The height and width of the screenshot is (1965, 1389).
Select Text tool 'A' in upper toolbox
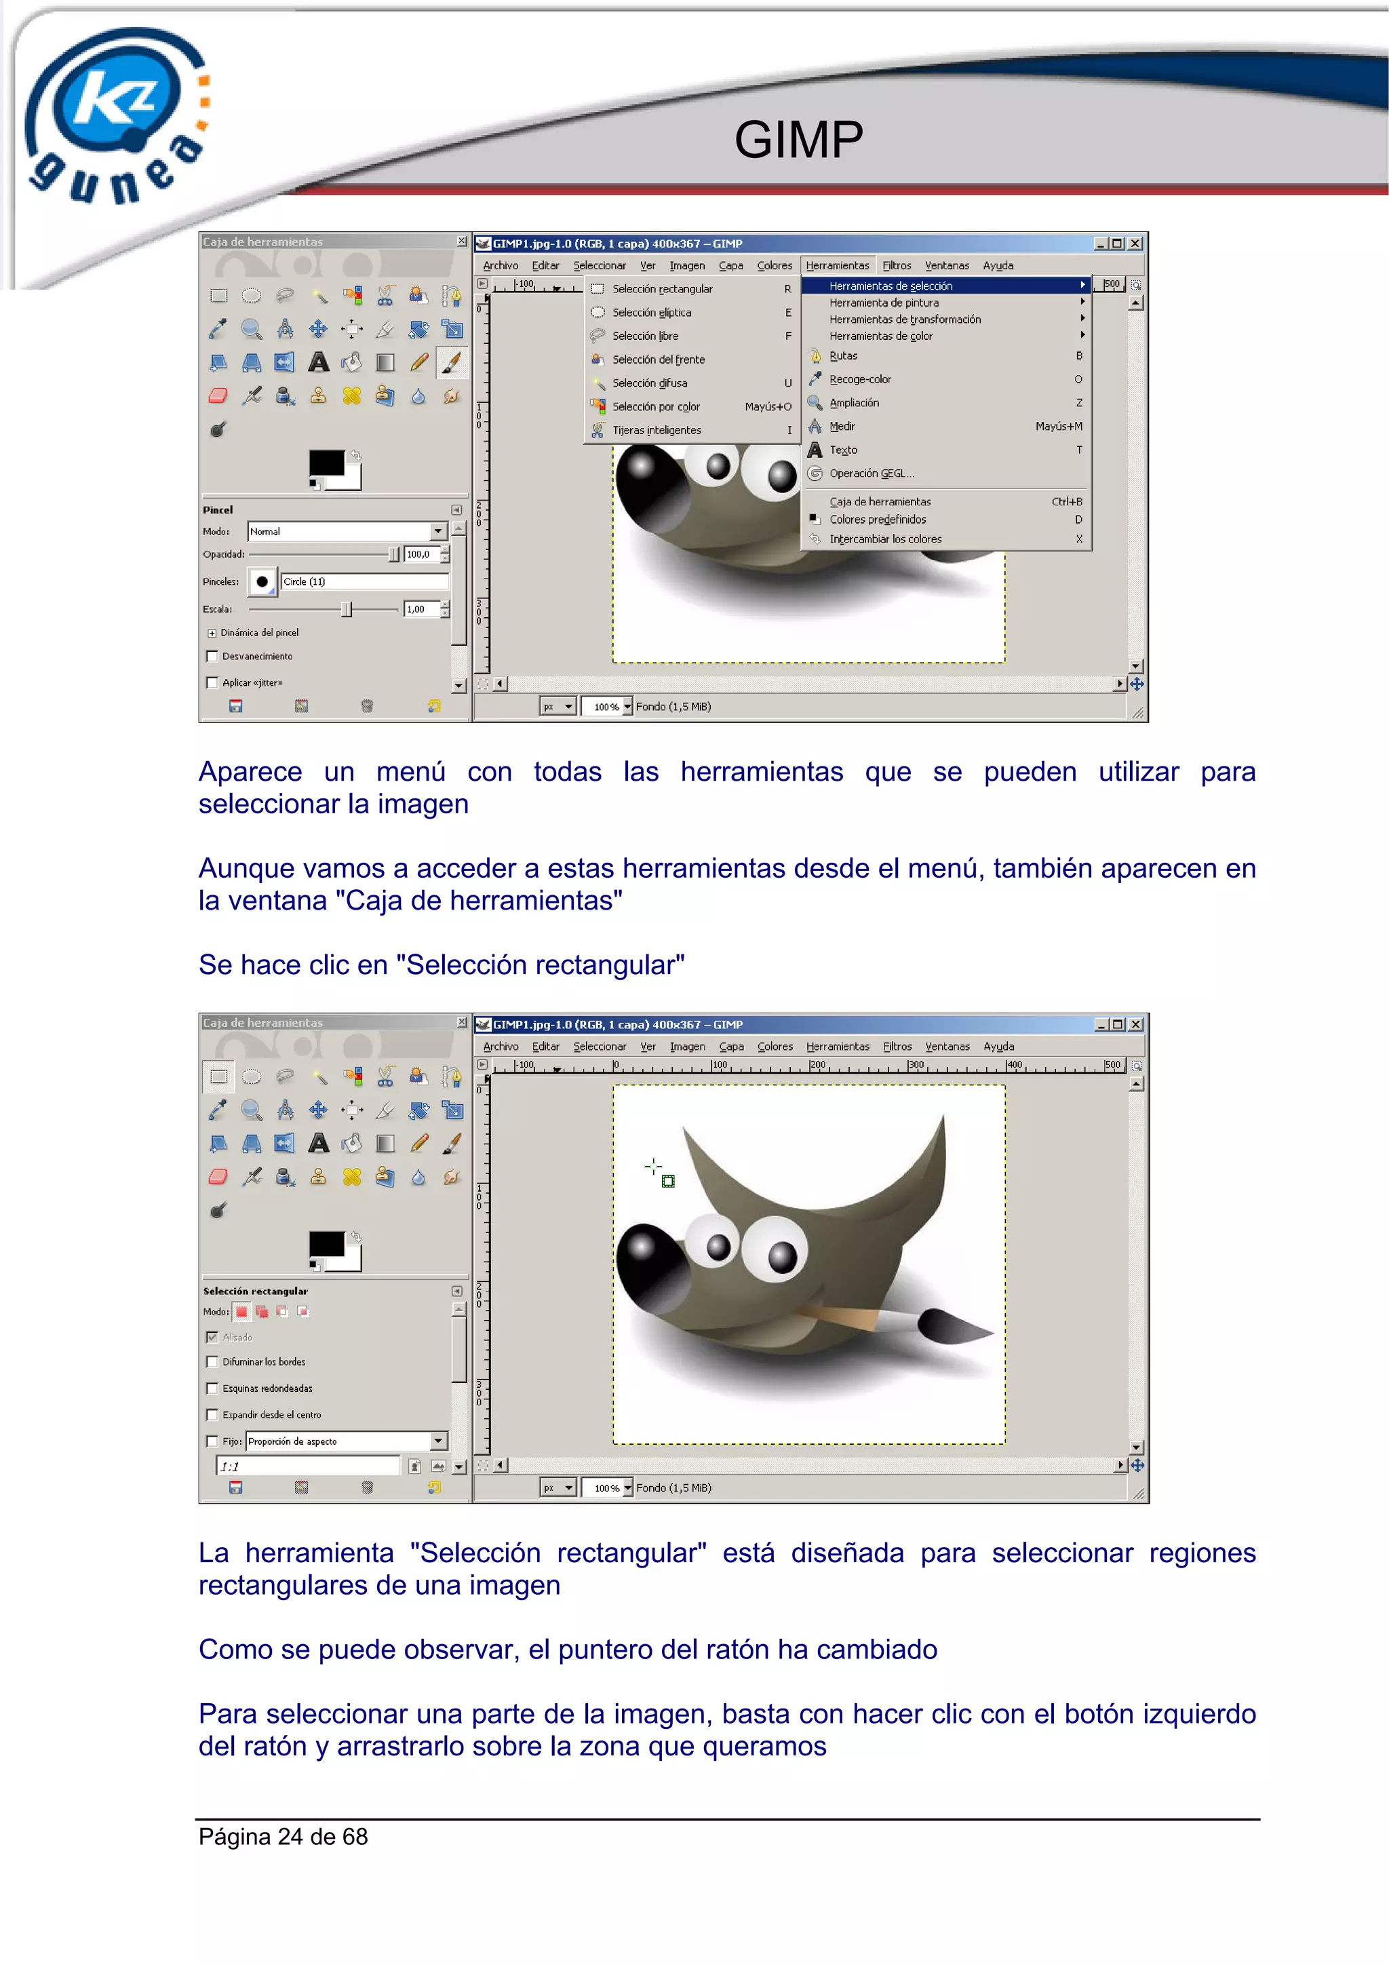[x=318, y=363]
